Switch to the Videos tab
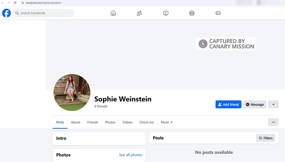Viewport: 285px width, 162px height. (128, 122)
